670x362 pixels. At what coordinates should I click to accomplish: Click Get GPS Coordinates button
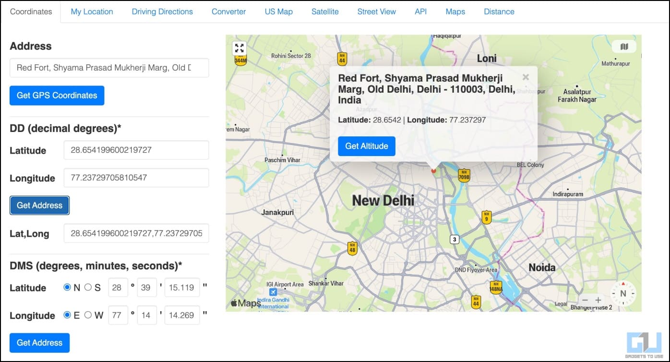tap(57, 96)
